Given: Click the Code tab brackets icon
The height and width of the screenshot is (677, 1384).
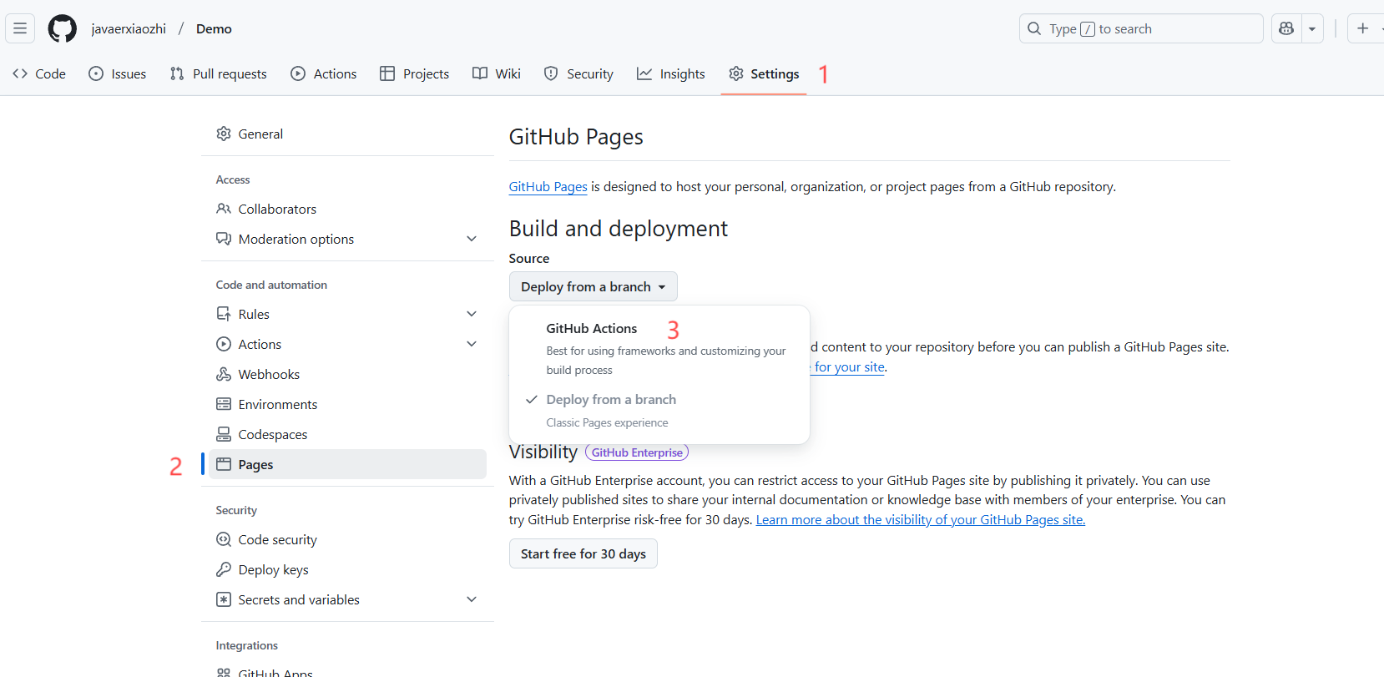Looking at the screenshot, I should (x=20, y=73).
